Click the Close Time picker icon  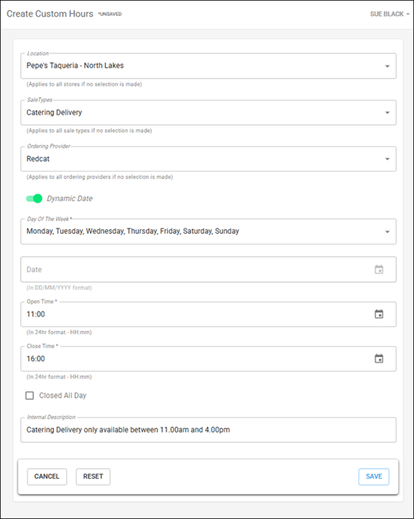click(379, 359)
